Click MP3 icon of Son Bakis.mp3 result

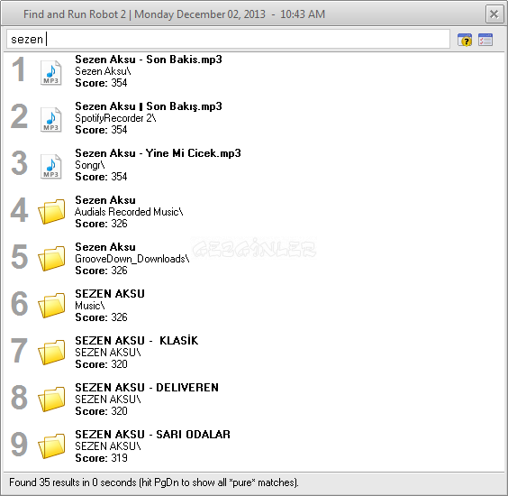pyautogui.click(x=50, y=72)
